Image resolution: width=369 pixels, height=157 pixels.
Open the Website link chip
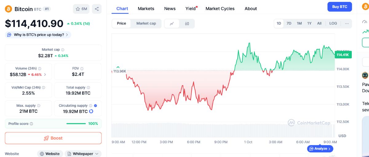click(50, 154)
